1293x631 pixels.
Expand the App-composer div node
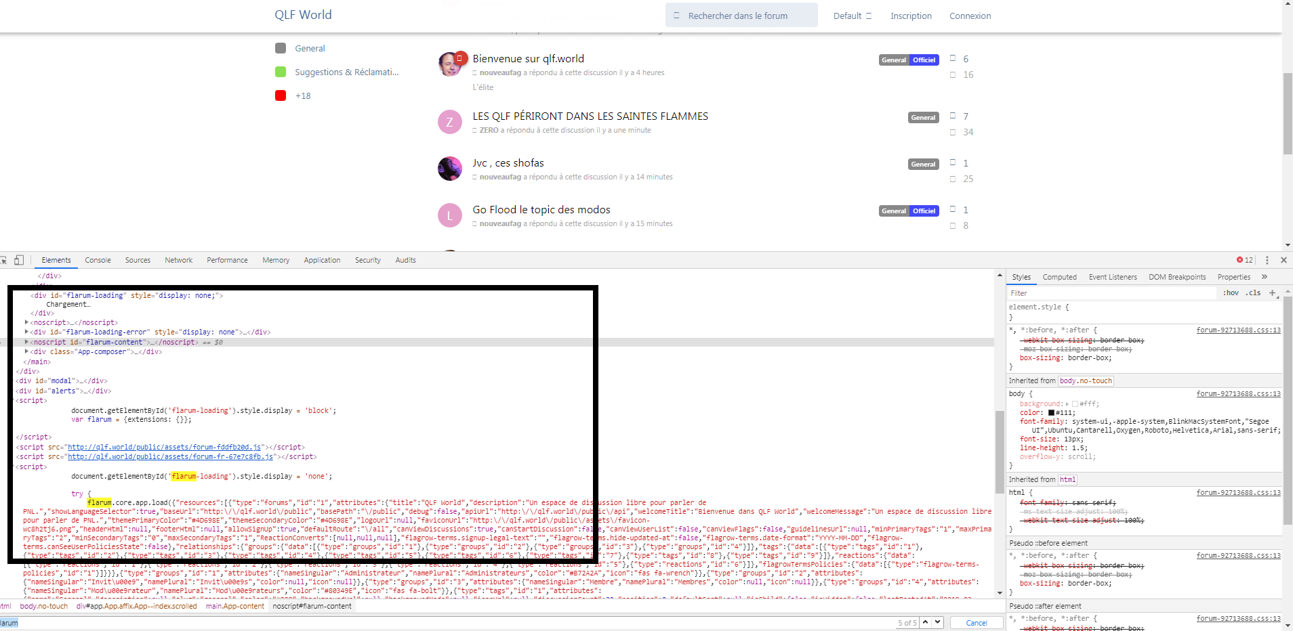[x=26, y=351]
